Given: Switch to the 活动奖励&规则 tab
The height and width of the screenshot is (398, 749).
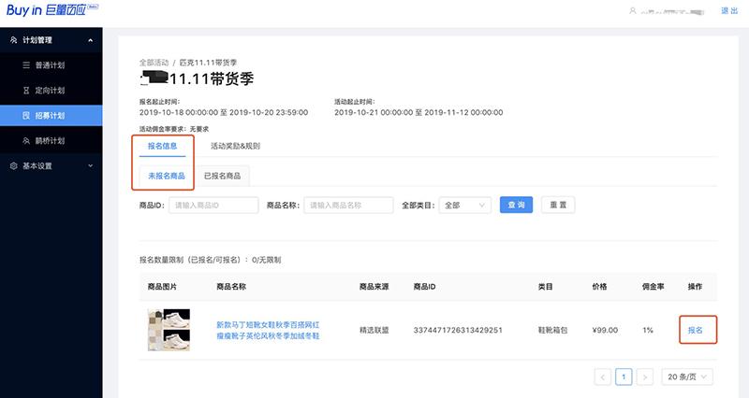Looking at the screenshot, I should [235, 147].
